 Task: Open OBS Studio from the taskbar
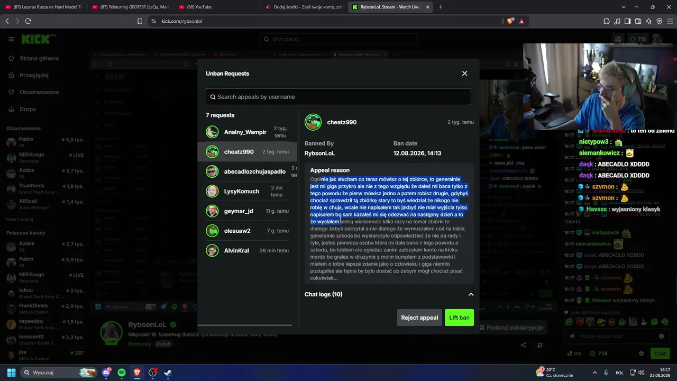(x=152, y=373)
